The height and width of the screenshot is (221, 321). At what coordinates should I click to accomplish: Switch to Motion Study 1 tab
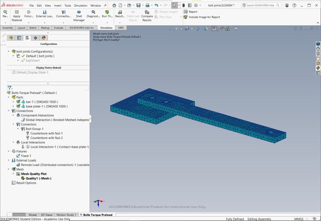tap(66, 215)
